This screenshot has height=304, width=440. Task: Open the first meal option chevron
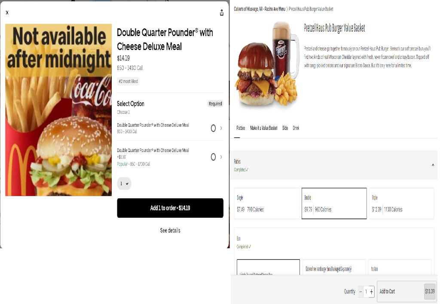pyautogui.click(x=221, y=128)
